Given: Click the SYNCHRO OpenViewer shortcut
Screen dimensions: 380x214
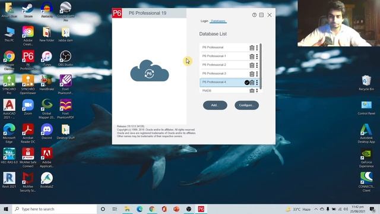Looking at the screenshot, I should tap(28, 84).
